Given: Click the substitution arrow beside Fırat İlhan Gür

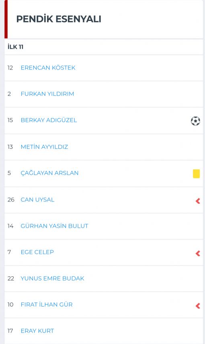Looking at the screenshot, I should pos(198,306).
